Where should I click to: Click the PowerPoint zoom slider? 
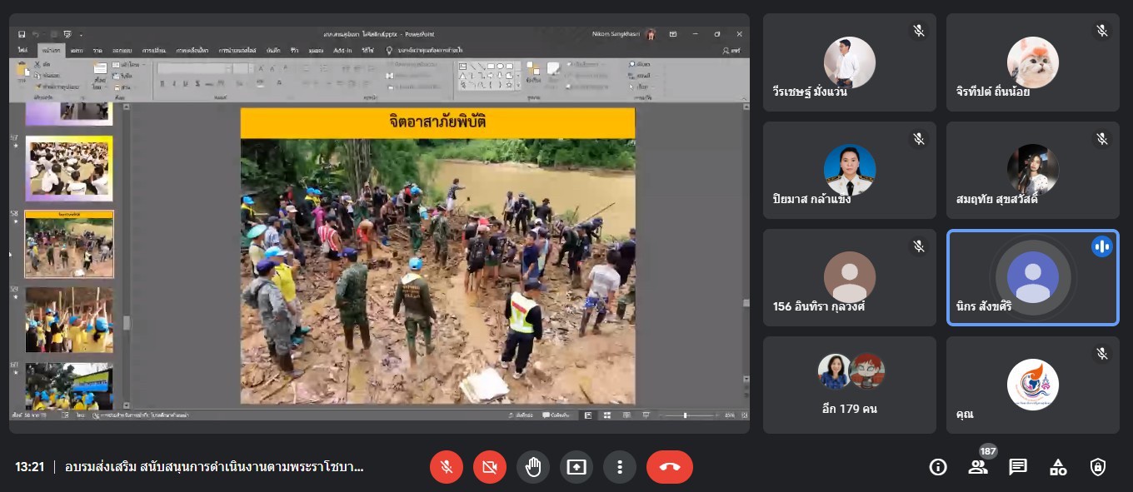tap(685, 415)
